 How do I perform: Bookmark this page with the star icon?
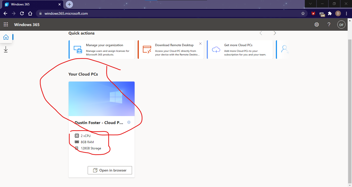(303, 13)
